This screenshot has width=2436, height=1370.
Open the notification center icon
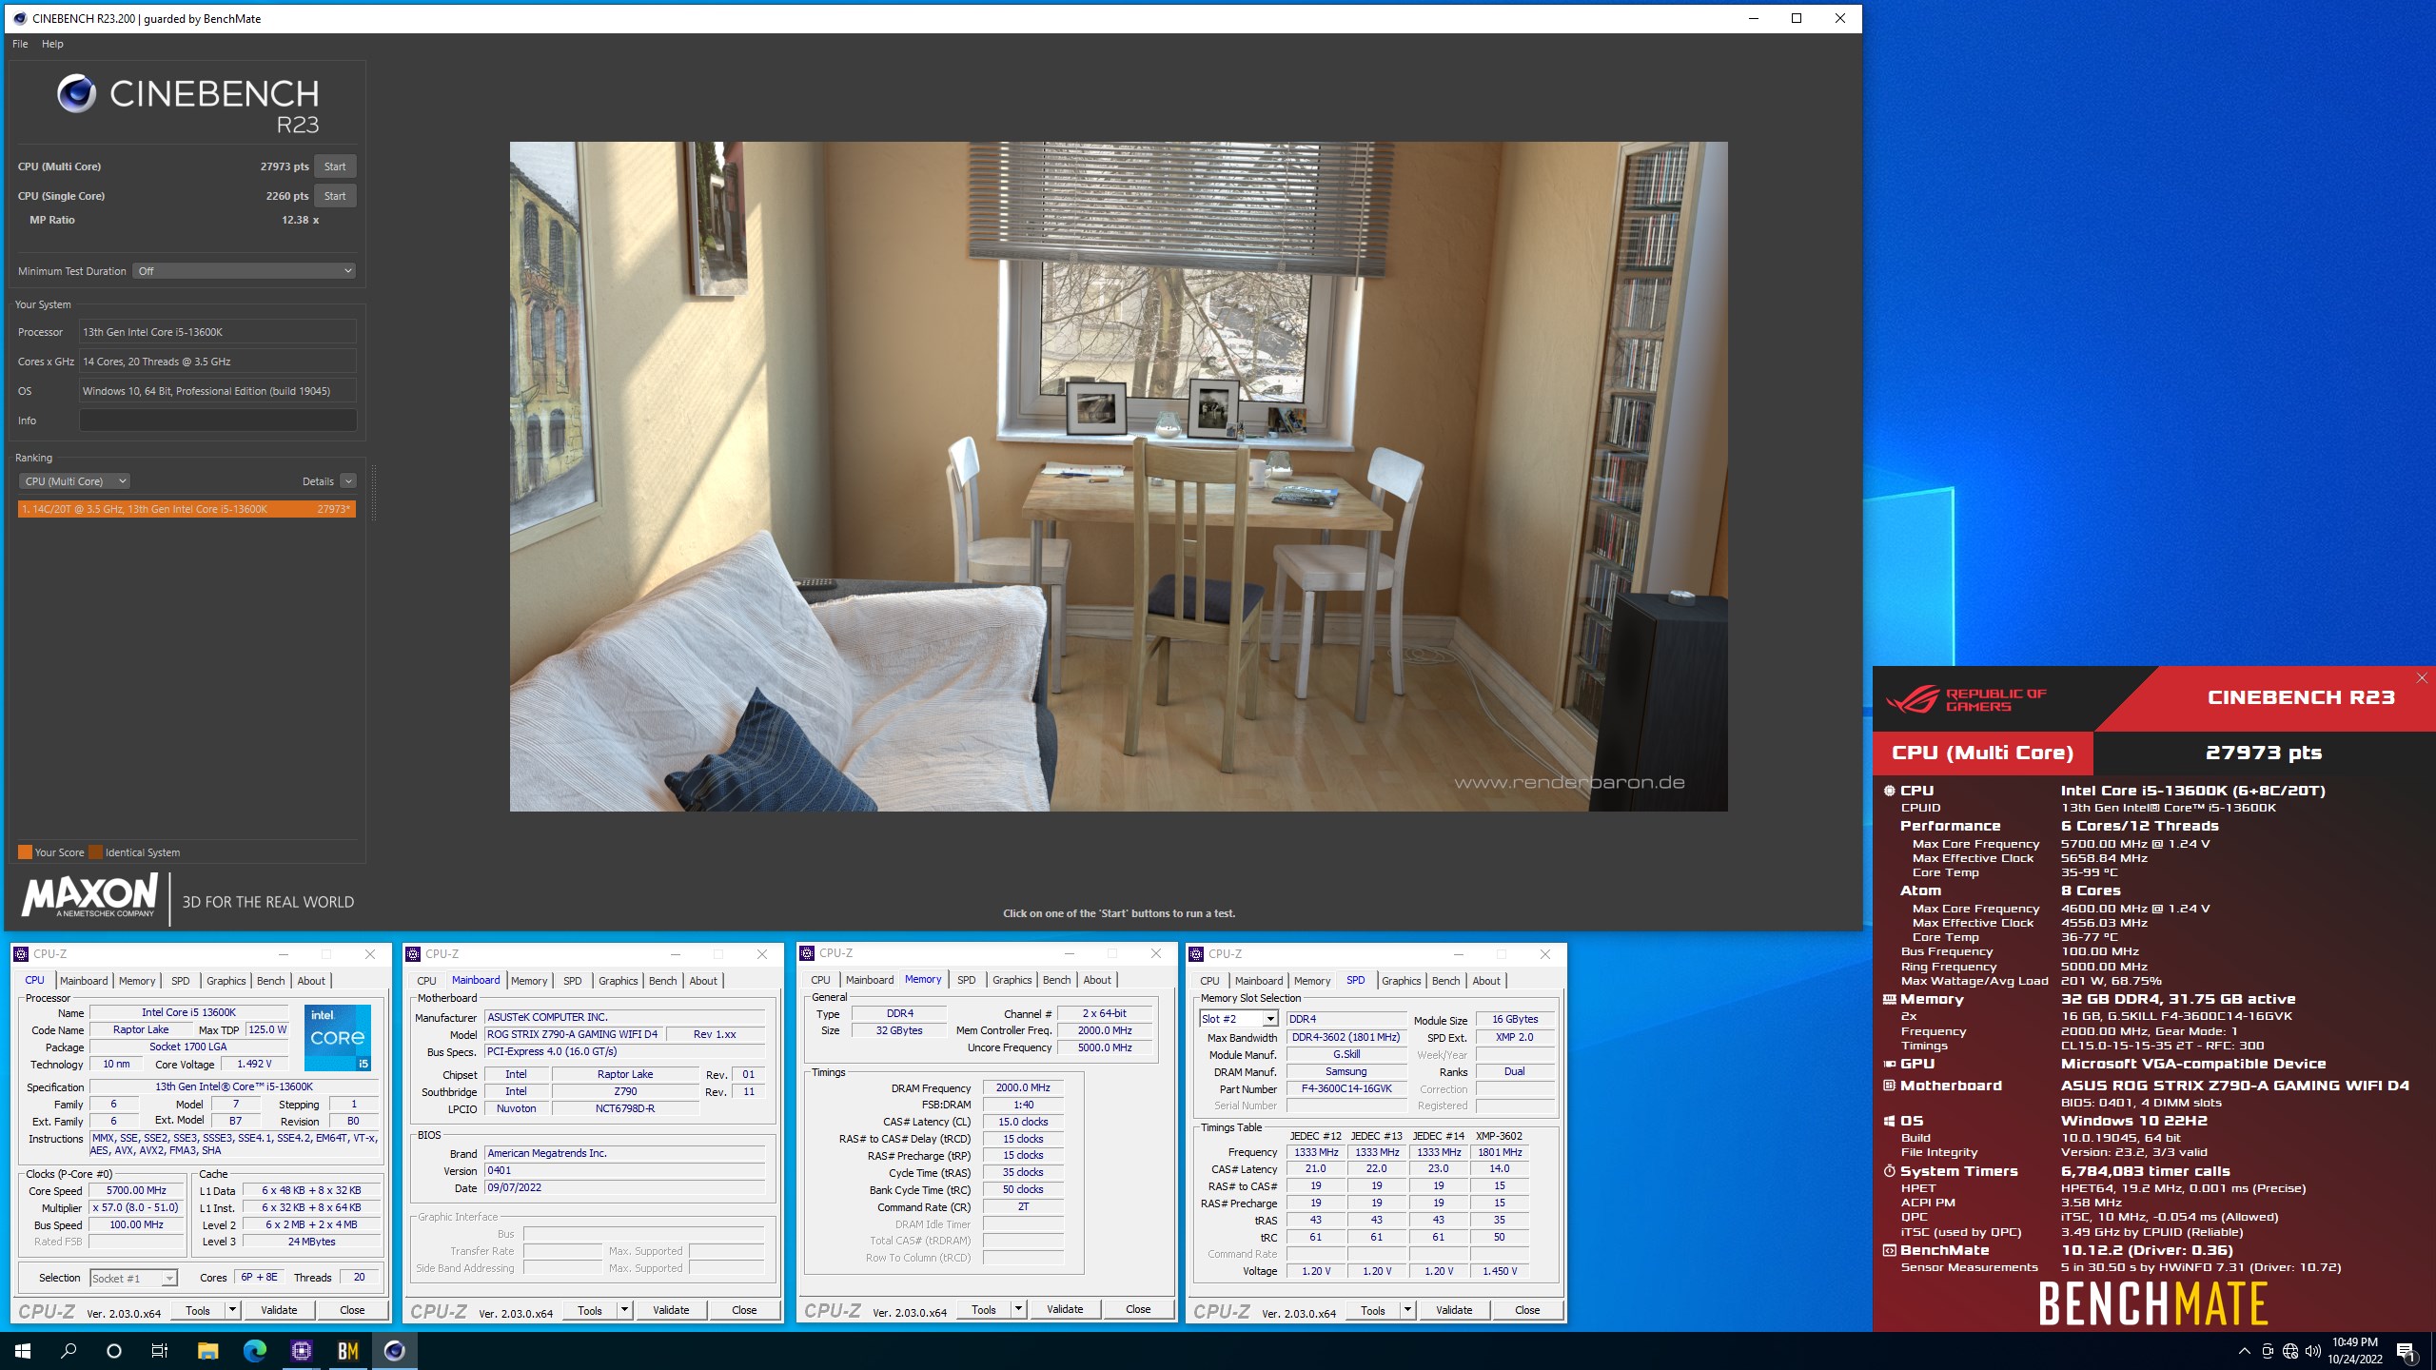pyautogui.click(x=2406, y=1351)
